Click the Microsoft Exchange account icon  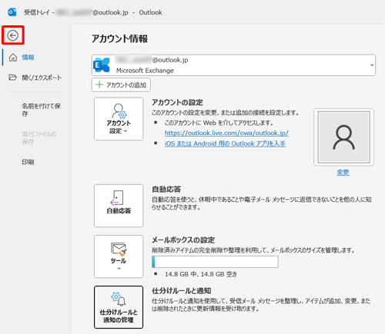click(102, 65)
